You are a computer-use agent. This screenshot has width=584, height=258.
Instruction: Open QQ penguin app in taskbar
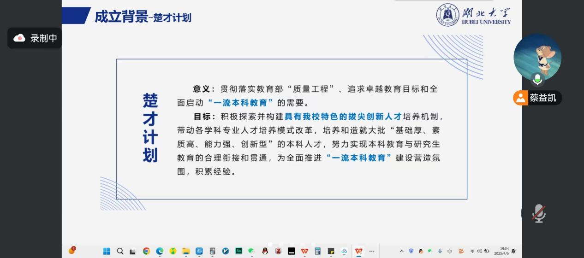(265, 251)
